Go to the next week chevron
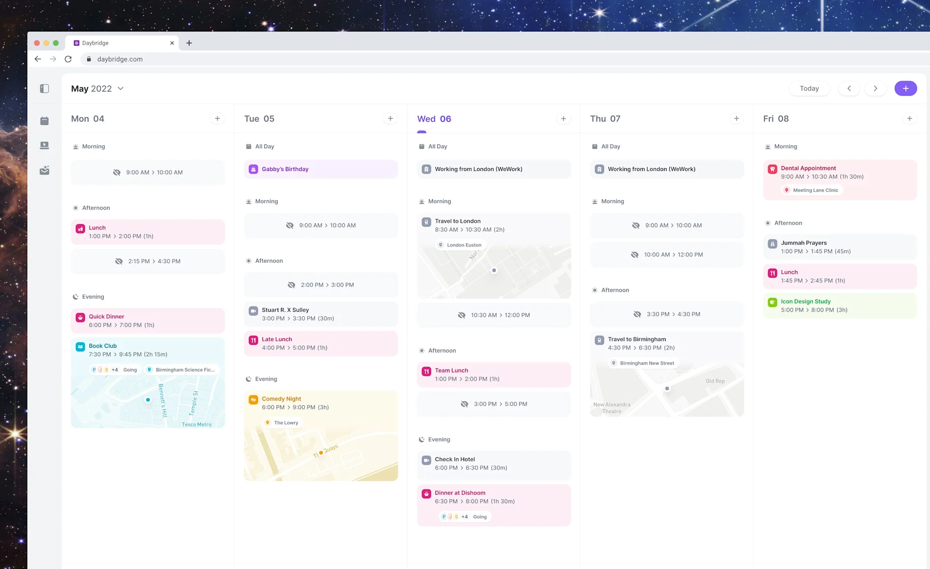The width and height of the screenshot is (930, 569). 875,89
